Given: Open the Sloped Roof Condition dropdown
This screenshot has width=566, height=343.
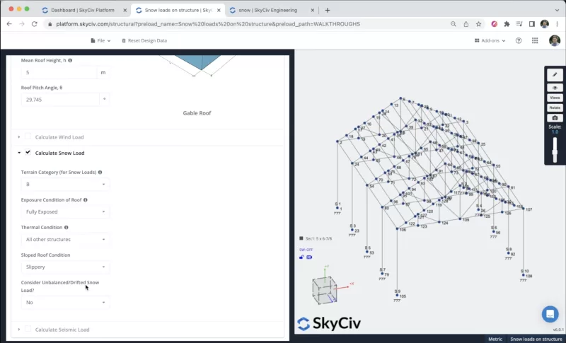Looking at the screenshot, I should (65, 267).
